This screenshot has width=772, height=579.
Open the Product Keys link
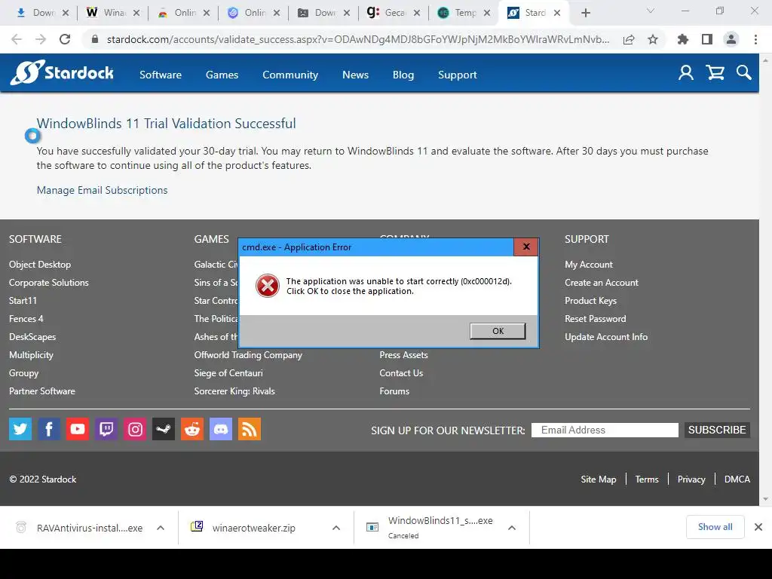tap(590, 300)
